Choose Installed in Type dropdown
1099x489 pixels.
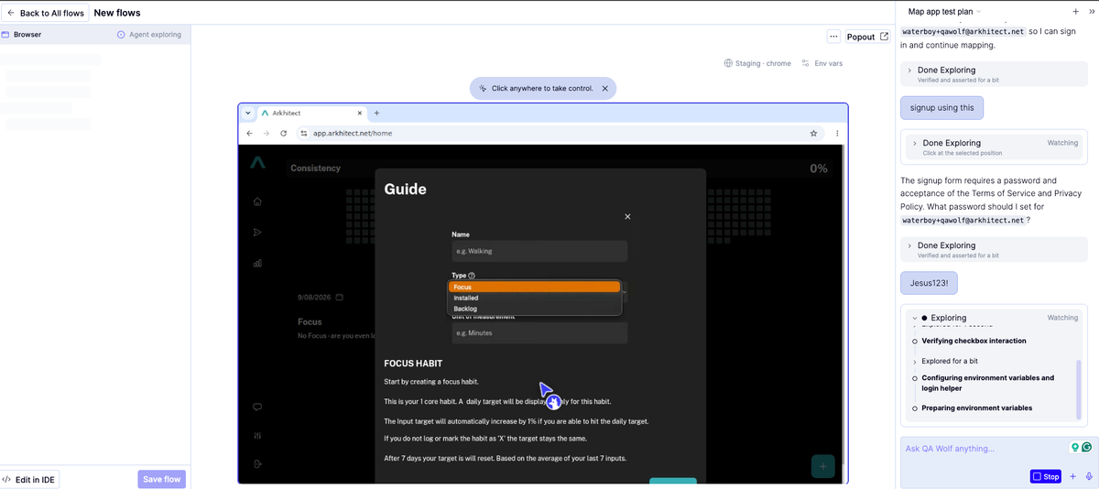[534, 298]
